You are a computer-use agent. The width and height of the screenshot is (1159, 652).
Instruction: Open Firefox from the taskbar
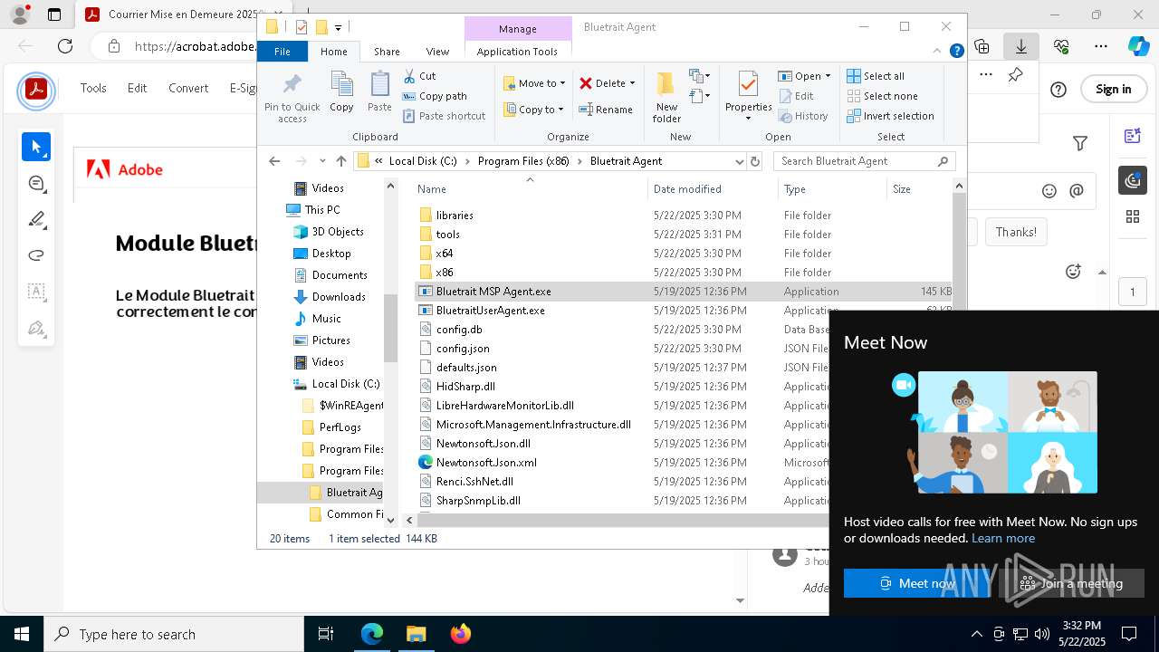click(460, 634)
